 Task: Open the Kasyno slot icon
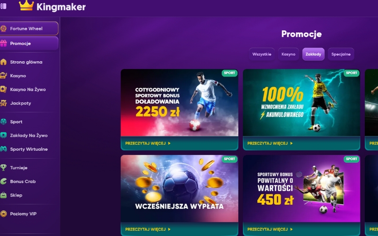(3, 76)
